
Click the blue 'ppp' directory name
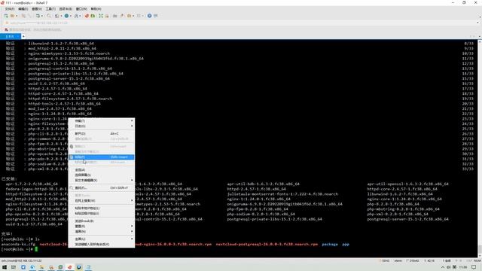[346, 244]
